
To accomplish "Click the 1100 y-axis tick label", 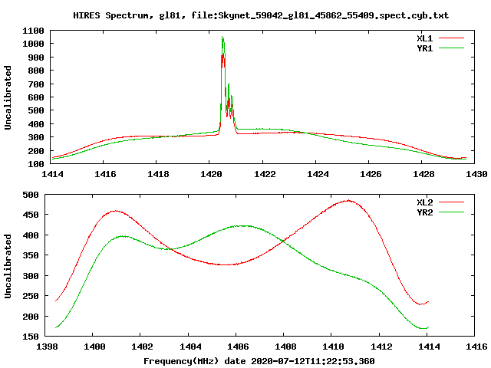I will pos(33,31).
